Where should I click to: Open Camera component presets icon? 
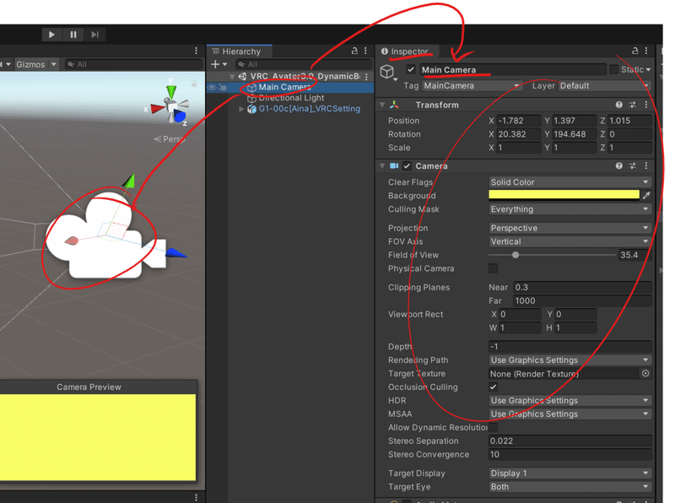coord(632,165)
